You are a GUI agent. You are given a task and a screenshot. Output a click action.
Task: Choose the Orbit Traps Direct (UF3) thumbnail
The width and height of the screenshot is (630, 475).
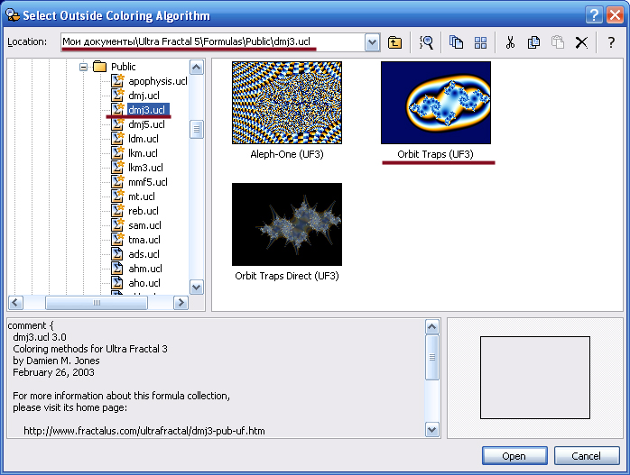287,224
